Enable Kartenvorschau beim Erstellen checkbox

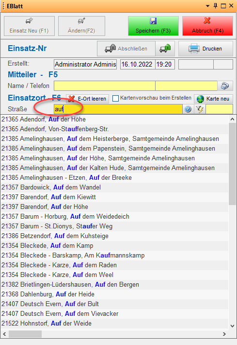point(115,98)
